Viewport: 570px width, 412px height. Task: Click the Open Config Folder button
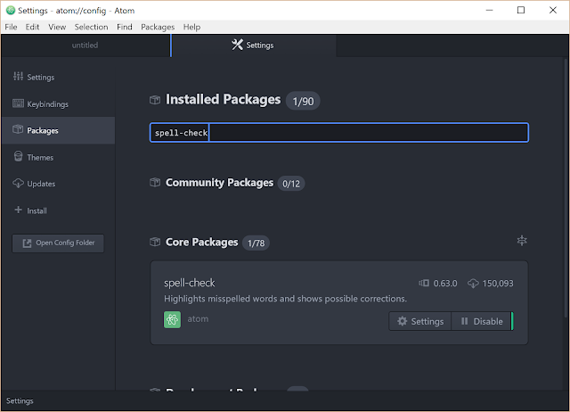58,243
